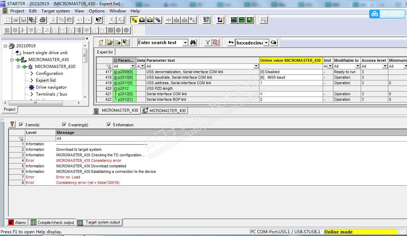Click the yellow-star measuring function toolbar icon
The image size is (407, 236).
click(250, 20)
